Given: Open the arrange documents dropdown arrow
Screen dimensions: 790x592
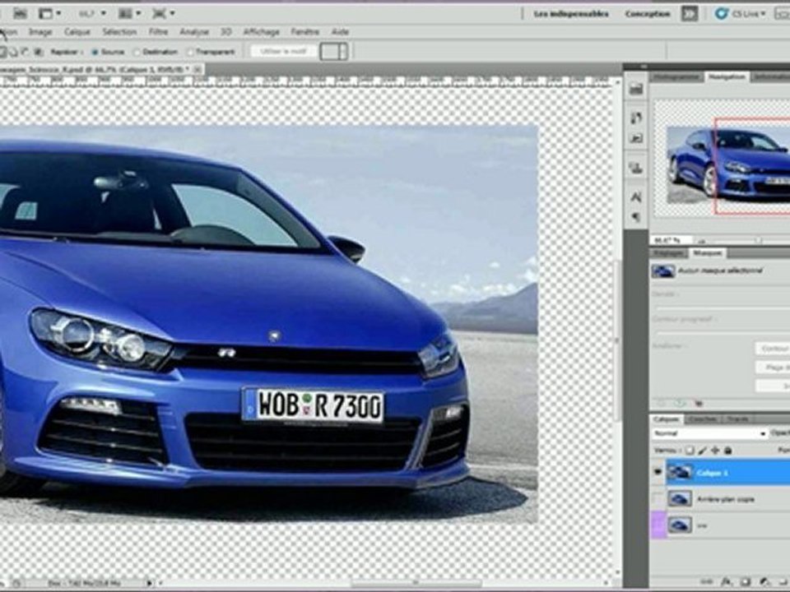Looking at the screenshot, I should [138, 14].
